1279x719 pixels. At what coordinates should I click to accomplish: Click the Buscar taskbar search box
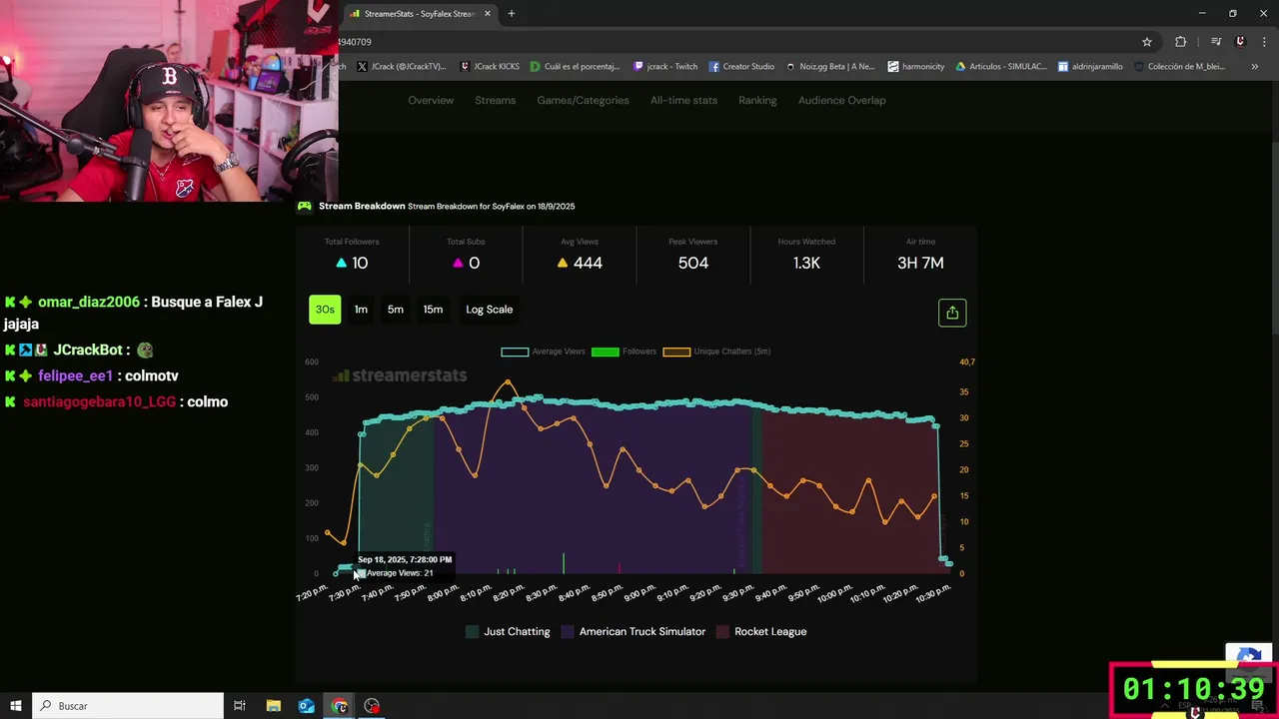[128, 706]
